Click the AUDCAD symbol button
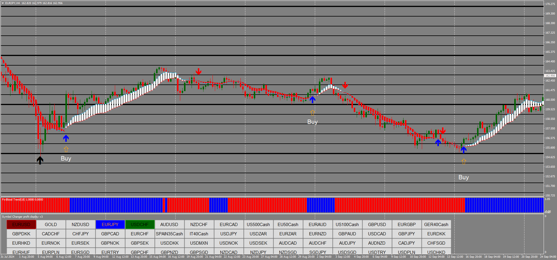 click(288, 243)
